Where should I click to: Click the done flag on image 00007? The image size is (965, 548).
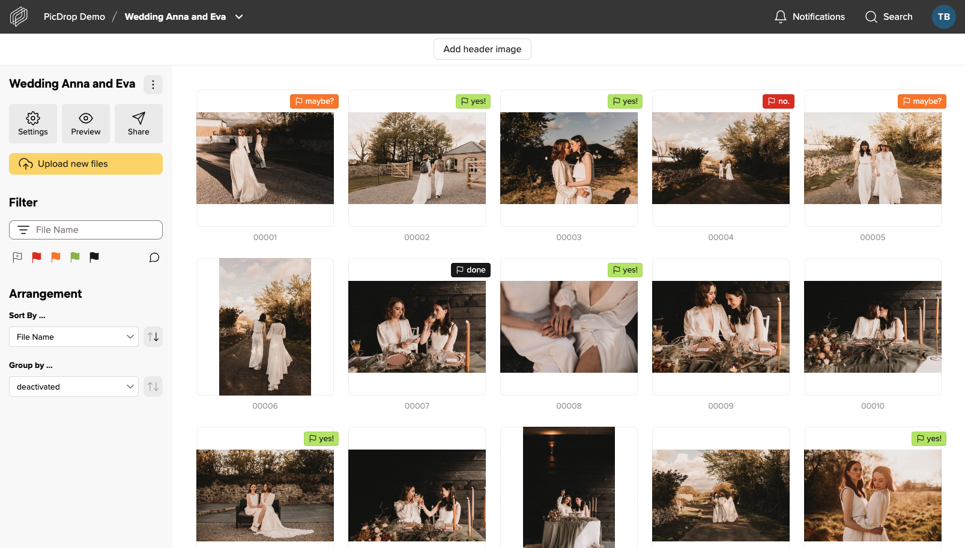point(471,270)
